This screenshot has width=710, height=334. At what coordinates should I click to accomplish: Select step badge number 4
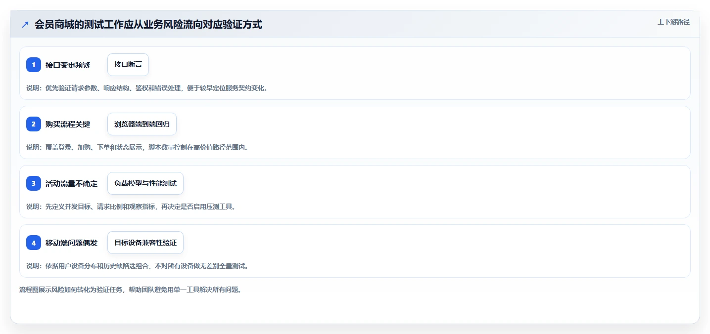pos(34,243)
